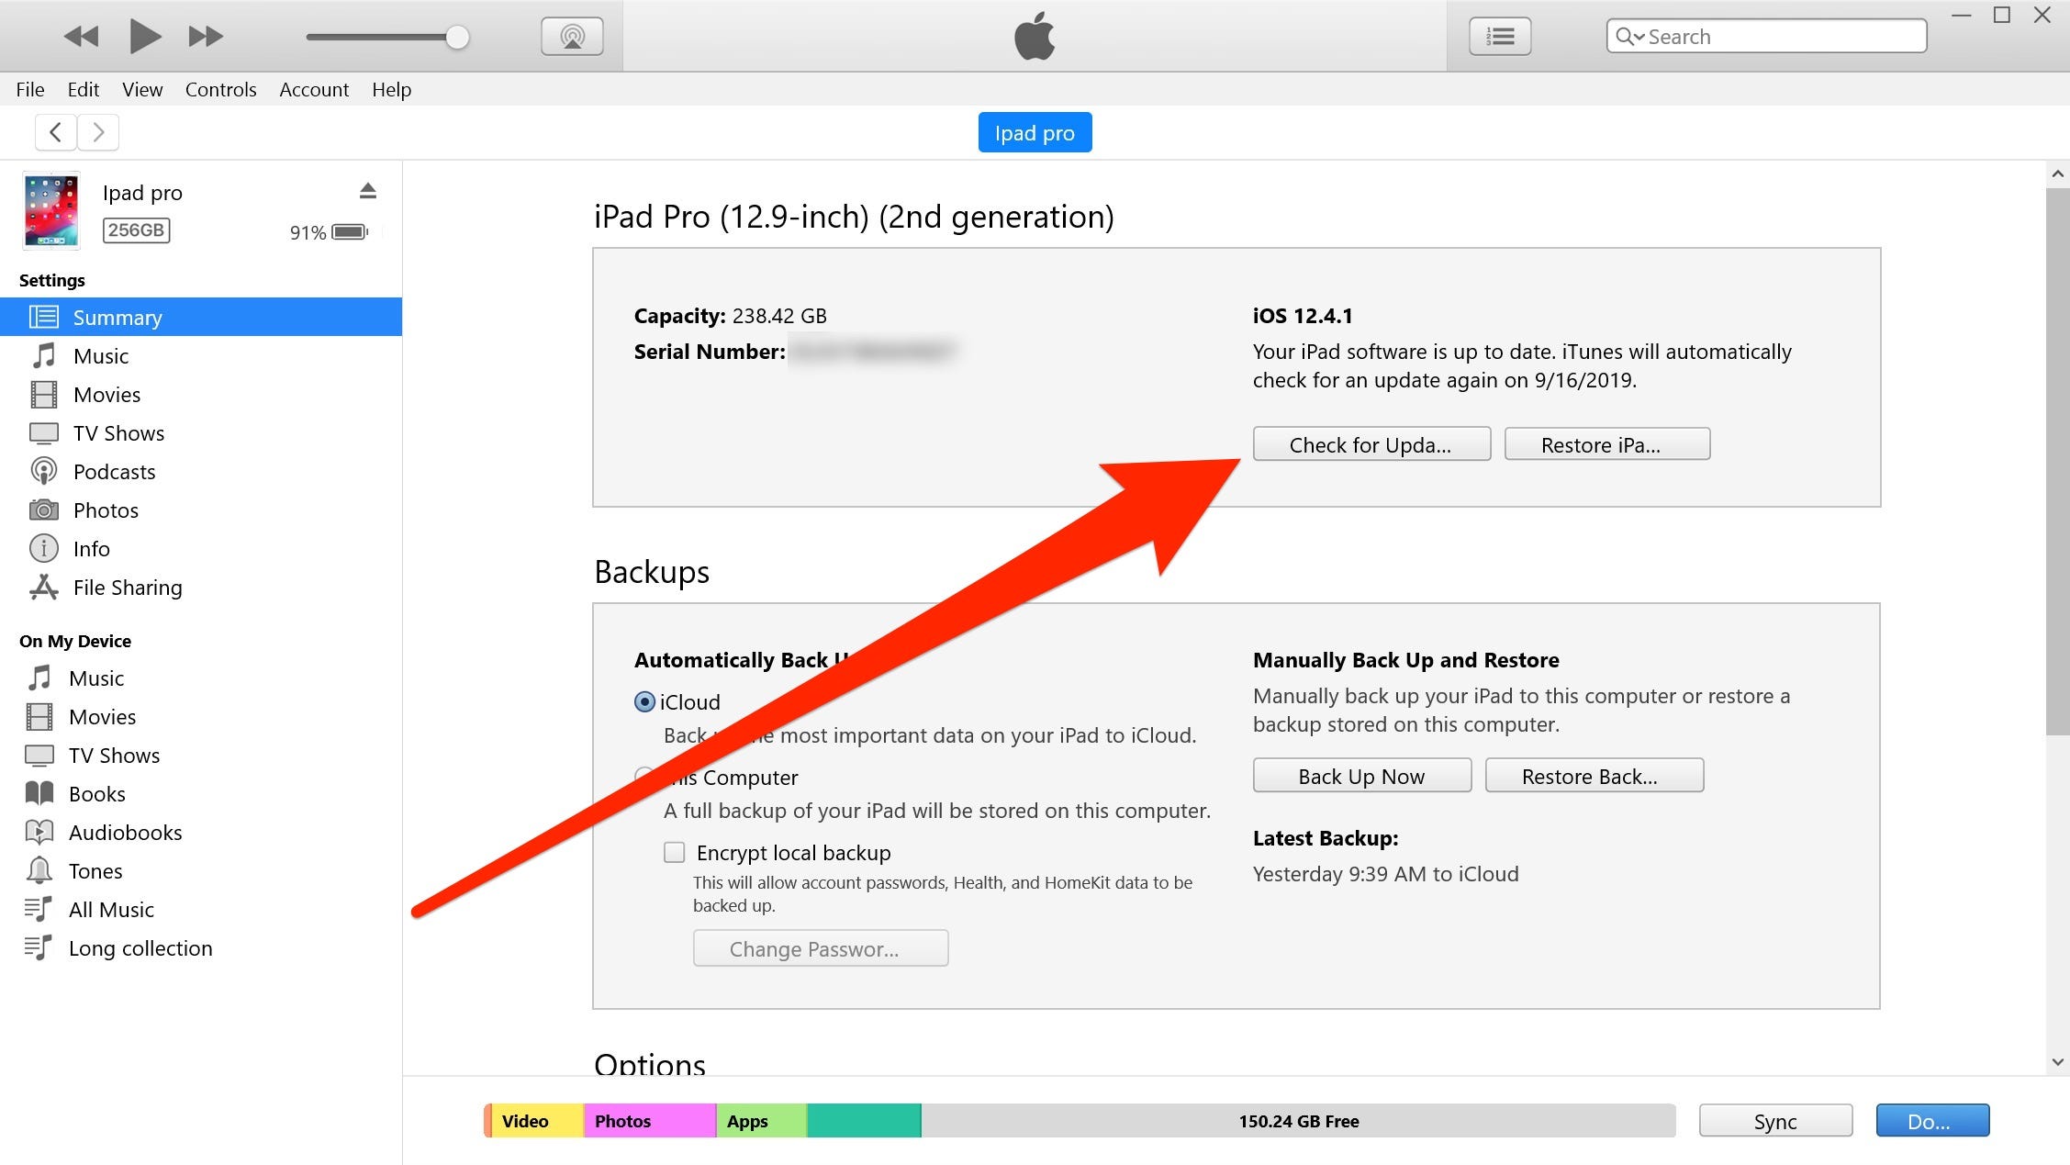The width and height of the screenshot is (2070, 1165).
Task: Open the Account menu
Action: pyautogui.click(x=314, y=89)
